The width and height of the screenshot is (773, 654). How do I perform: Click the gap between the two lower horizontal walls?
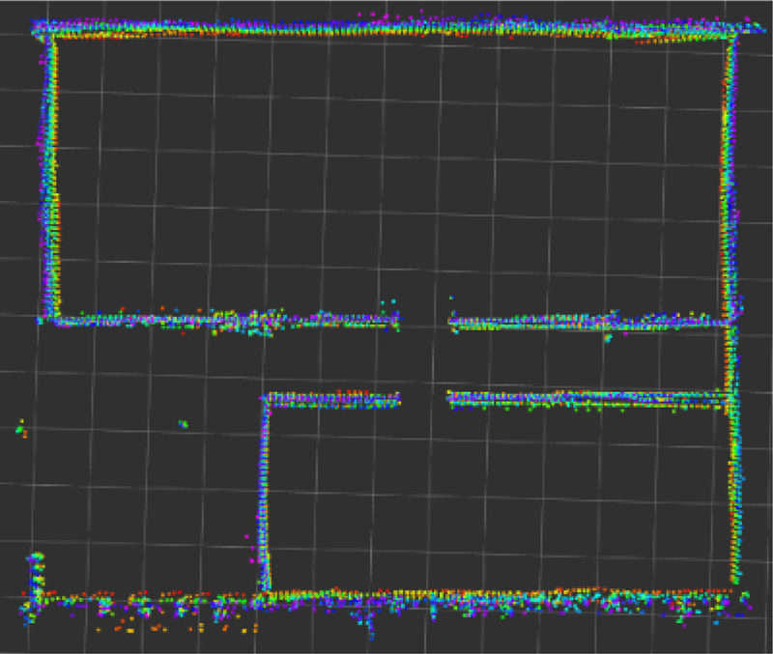tap(423, 397)
